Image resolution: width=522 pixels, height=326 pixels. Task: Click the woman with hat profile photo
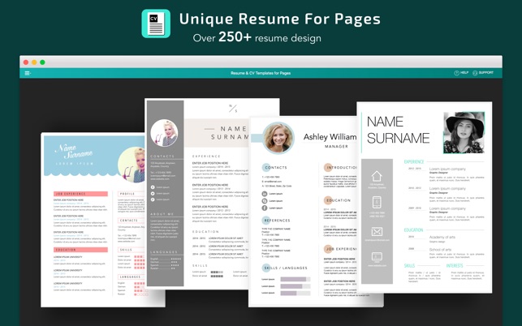tap(464, 133)
